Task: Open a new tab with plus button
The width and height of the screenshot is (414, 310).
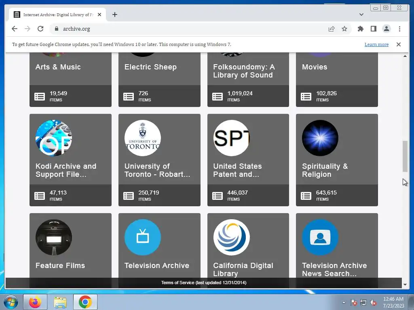Action: [x=114, y=15]
